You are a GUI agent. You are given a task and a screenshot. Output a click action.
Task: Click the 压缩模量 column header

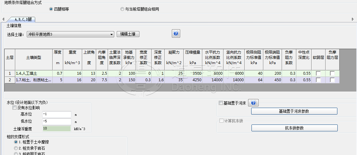click(193, 60)
